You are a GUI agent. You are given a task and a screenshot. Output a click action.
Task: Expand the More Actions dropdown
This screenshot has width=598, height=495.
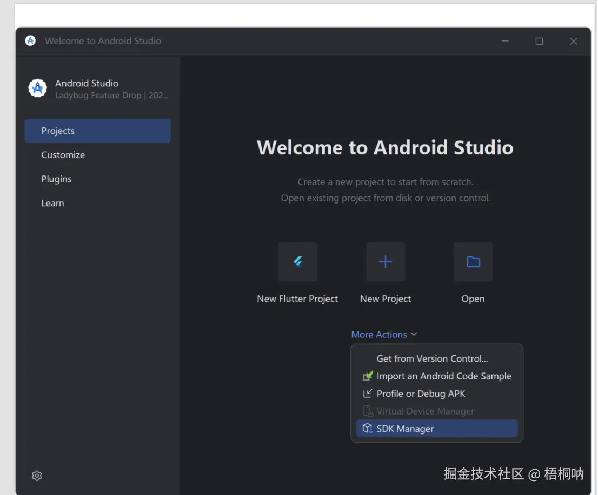(384, 334)
